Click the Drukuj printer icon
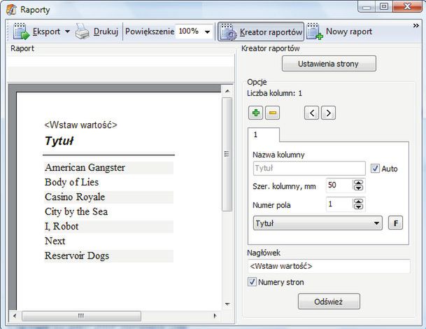Viewport: 426px width, 329px height. coord(83,31)
